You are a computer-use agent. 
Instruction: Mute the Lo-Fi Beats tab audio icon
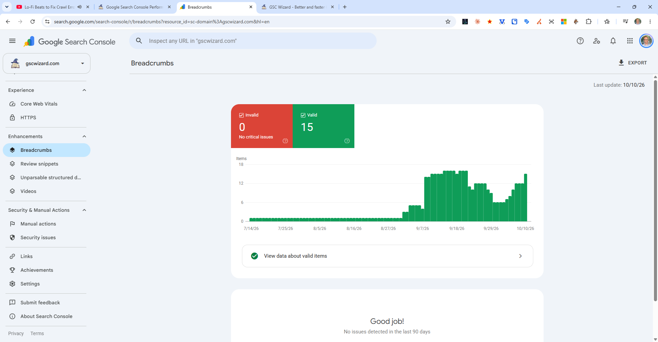pos(80,7)
